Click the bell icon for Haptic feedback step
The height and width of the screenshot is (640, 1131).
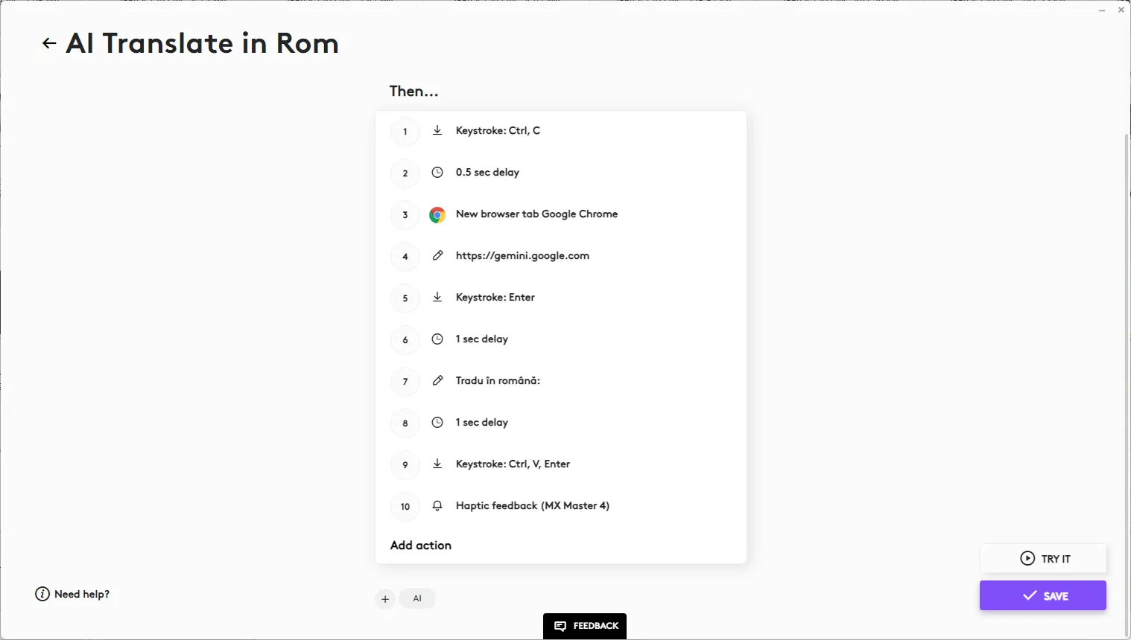(x=437, y=506)
